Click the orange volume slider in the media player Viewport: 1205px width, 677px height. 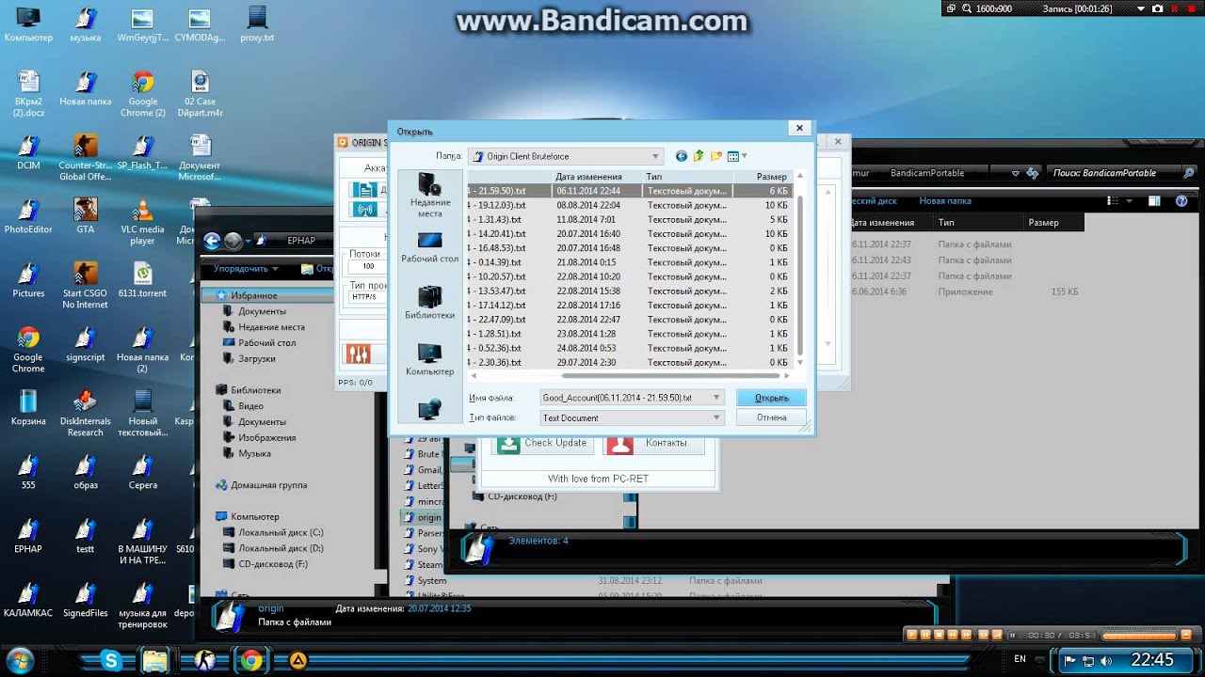click(x=1138, y=636)
